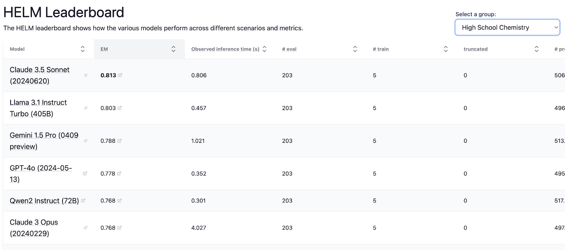This screenshot has width=565, height=250.
Task: Open external link icon beside Claude 3.5 Sonnet
Action: pyautogui.click(x=86, y=75)
